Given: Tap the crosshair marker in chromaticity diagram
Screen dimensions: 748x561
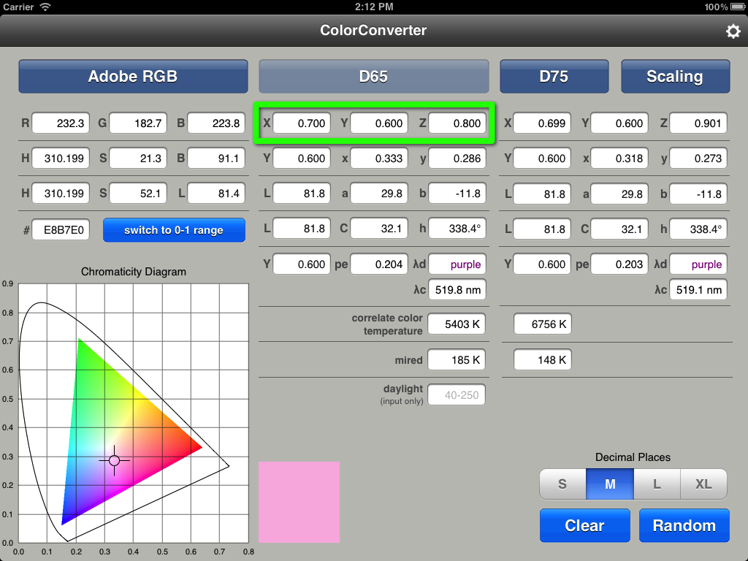Looking at the screenshot, I should coord(114,460).
